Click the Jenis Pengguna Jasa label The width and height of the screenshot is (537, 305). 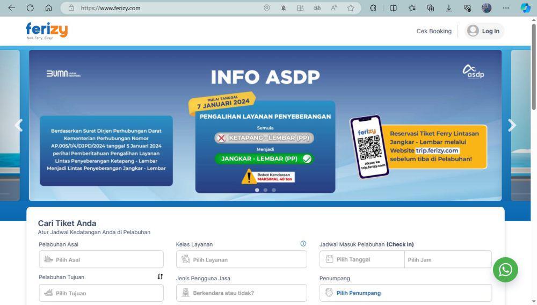[x=203, y=278]
